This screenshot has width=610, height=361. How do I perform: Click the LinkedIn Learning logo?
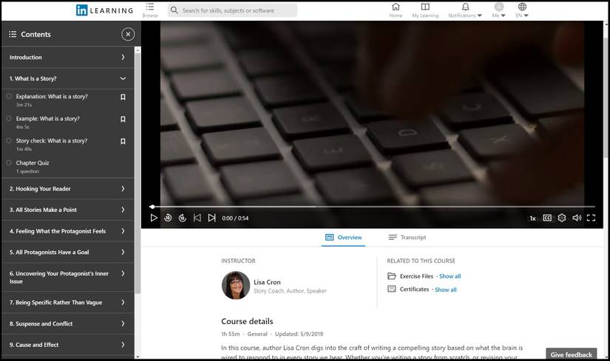(x=104, y=10)
